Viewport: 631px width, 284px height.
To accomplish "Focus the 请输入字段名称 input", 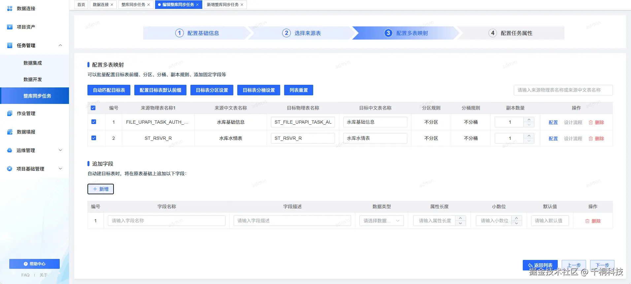I will 167,221.
